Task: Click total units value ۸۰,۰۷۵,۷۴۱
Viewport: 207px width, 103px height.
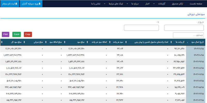Action: (179, 55)
